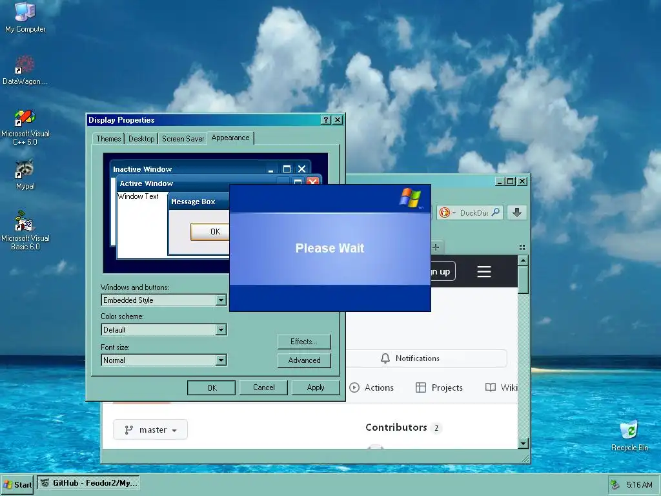Click the Contributors heading link
Screen dimensions: 661x496
click(396, 428)
